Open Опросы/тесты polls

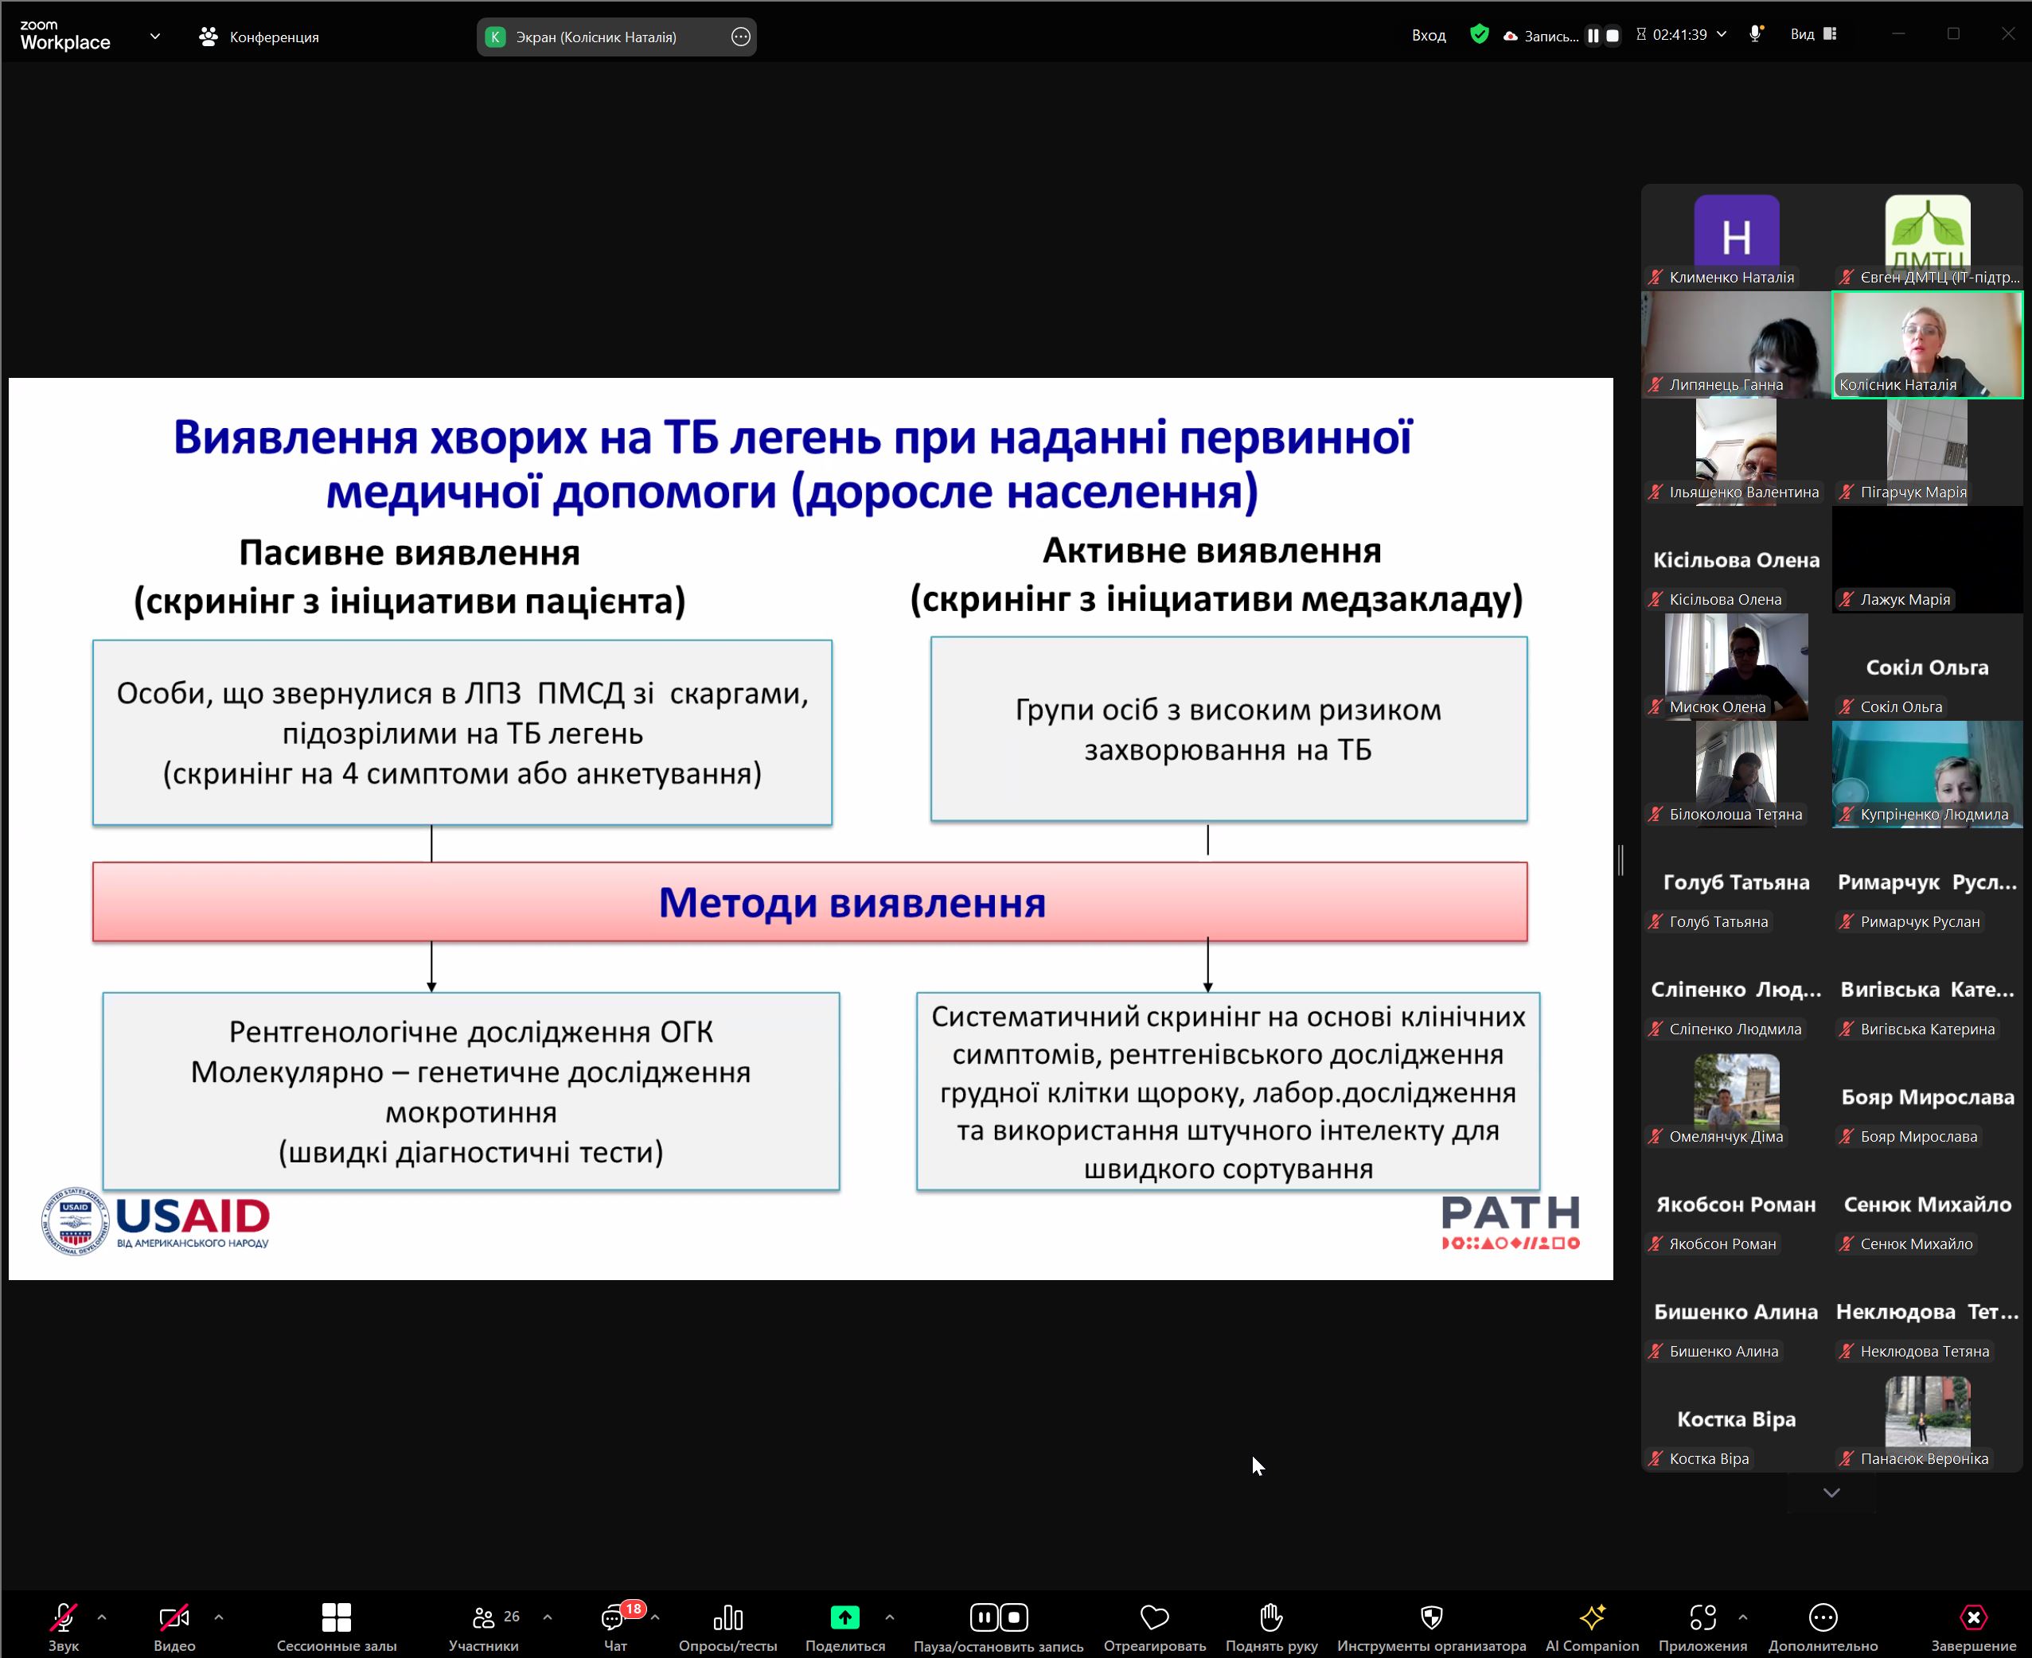[727, 1618]
